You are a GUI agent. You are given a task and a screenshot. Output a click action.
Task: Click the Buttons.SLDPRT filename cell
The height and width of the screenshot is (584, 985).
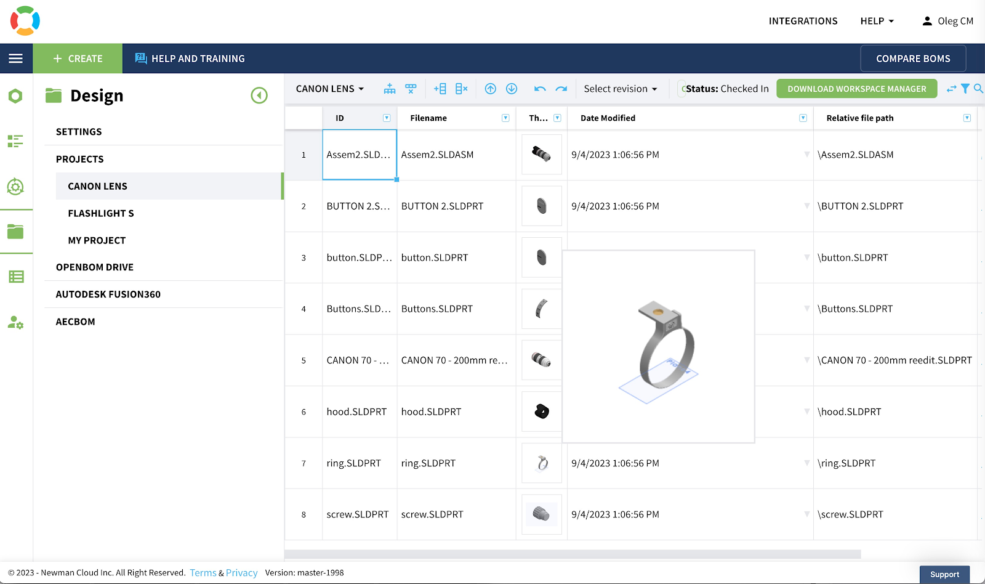tap(456, 309)
